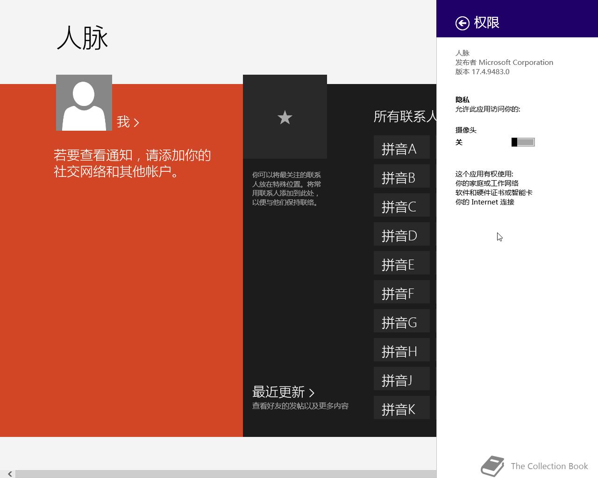Viewport: 598px width, 478px height.
Task: Click the back arrow in Permissions header
Action: (x=462, y=23)
